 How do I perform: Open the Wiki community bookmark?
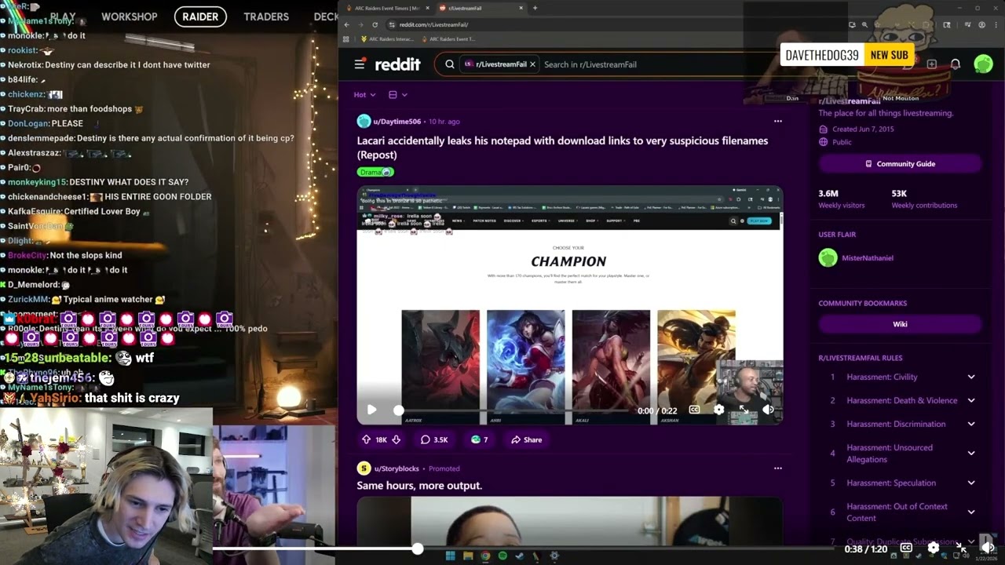pyautogui.click(x=900, y=324)
